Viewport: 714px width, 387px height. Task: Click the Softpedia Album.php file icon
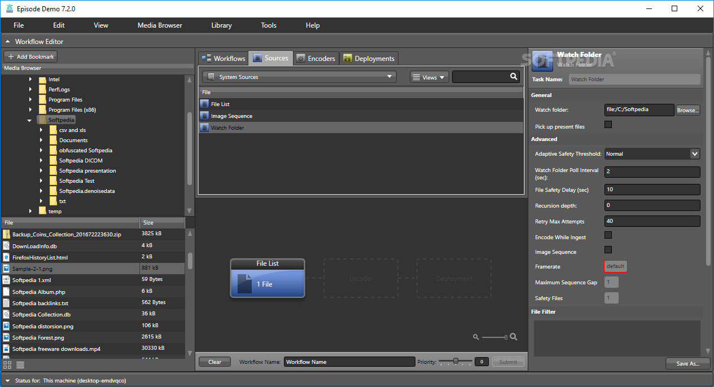pos(7,292)
